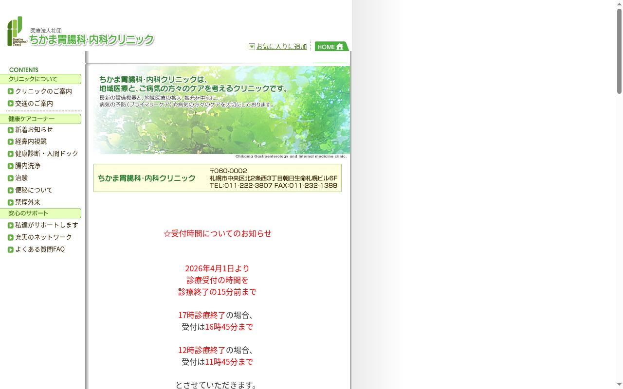Screen dimensions: 623x389
Task: Open 禁煙外来 page
Action: [28, 202]
